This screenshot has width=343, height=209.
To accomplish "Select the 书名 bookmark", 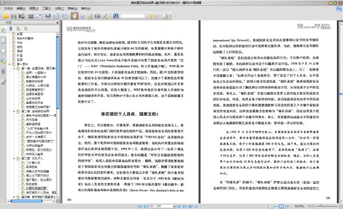I will (x=19, y=43).
